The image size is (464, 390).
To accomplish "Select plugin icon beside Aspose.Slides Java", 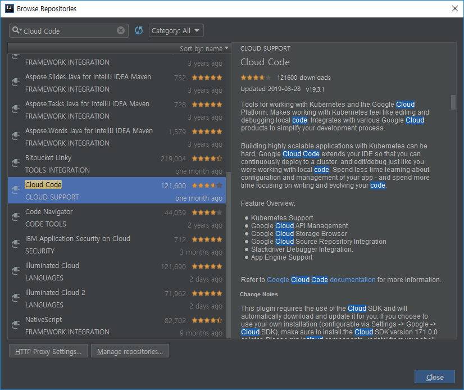I will click(x=16, y=81).
